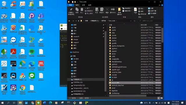The width and height of the screenshot is (186, 105).
Task: Select the android_classTest folder row
Action: [135, 85]
